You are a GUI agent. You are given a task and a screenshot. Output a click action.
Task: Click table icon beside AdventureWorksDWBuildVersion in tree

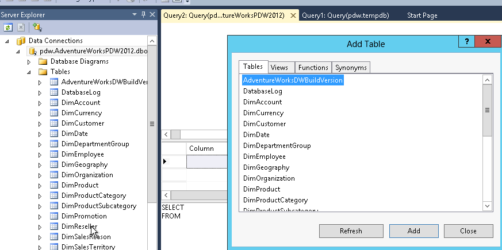(x=54, y=82)
